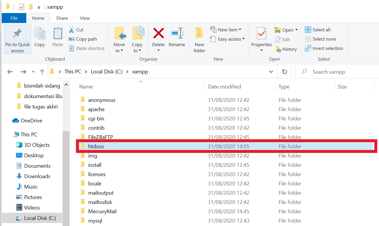Open the Easy access dropdown
The height and width of the screenshot is (226, 379).
tap(228, 39)
